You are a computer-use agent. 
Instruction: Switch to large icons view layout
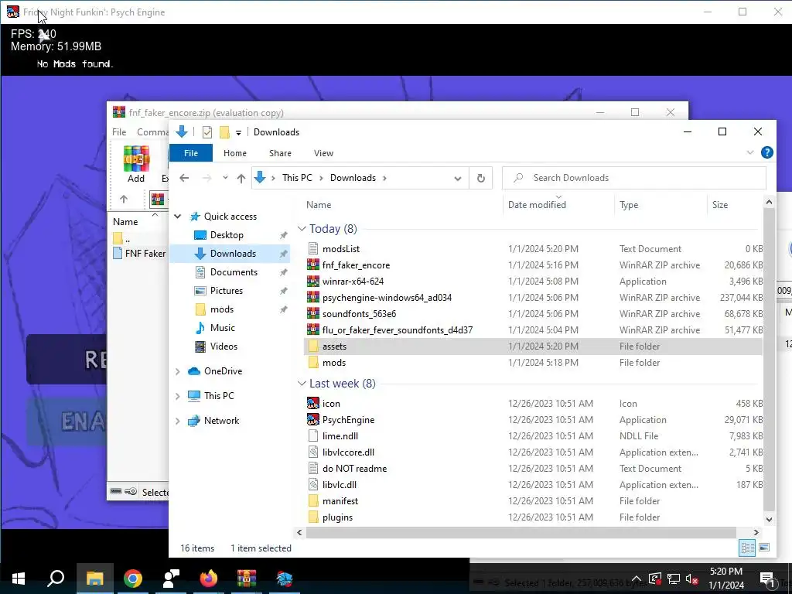click(764, 548)
